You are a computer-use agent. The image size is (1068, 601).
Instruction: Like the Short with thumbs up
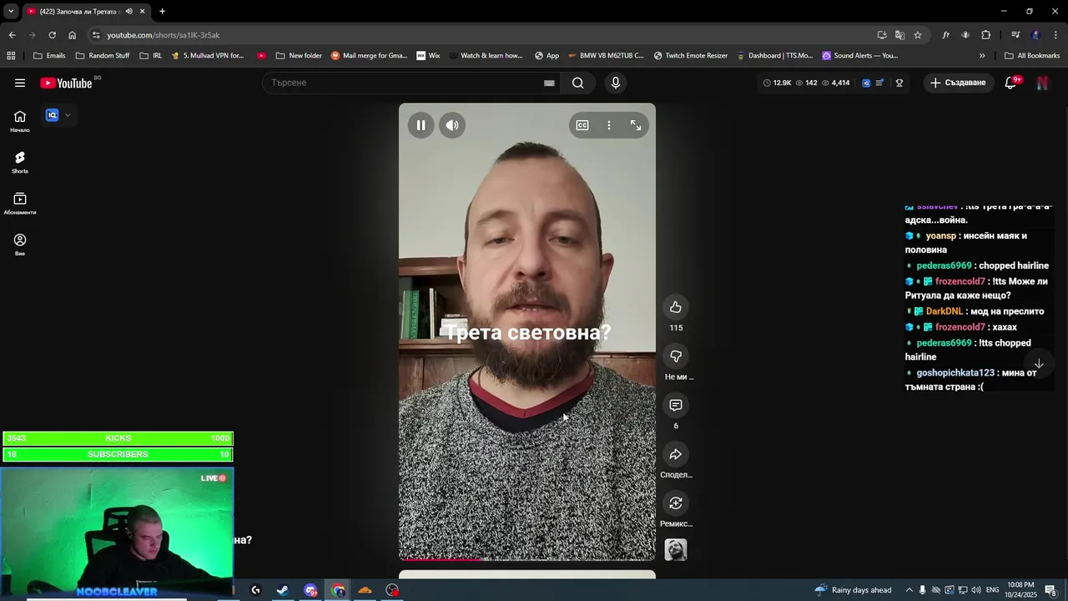click(676, 307)
